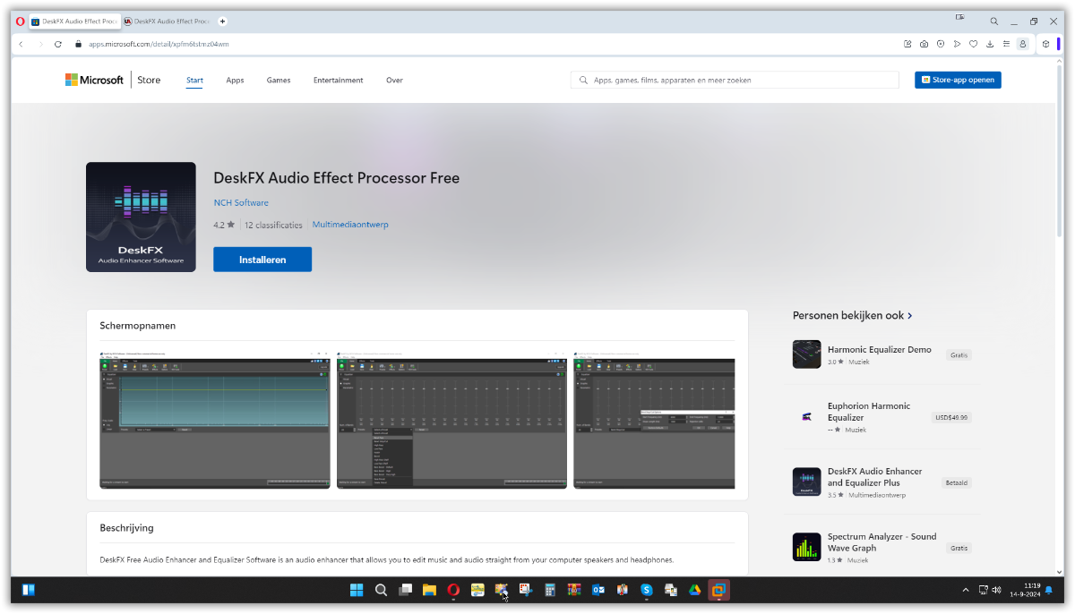Open the Store link next to Microsoft logo
1075x614 pixels.
(149, 80)
